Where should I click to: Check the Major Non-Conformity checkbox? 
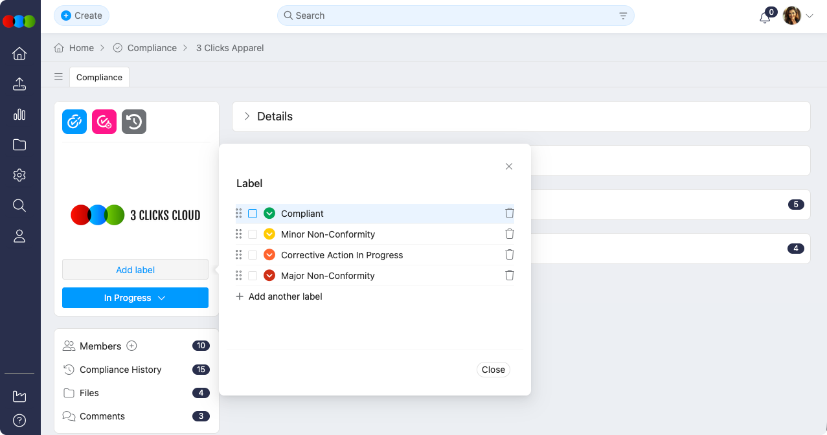point(252,275)
